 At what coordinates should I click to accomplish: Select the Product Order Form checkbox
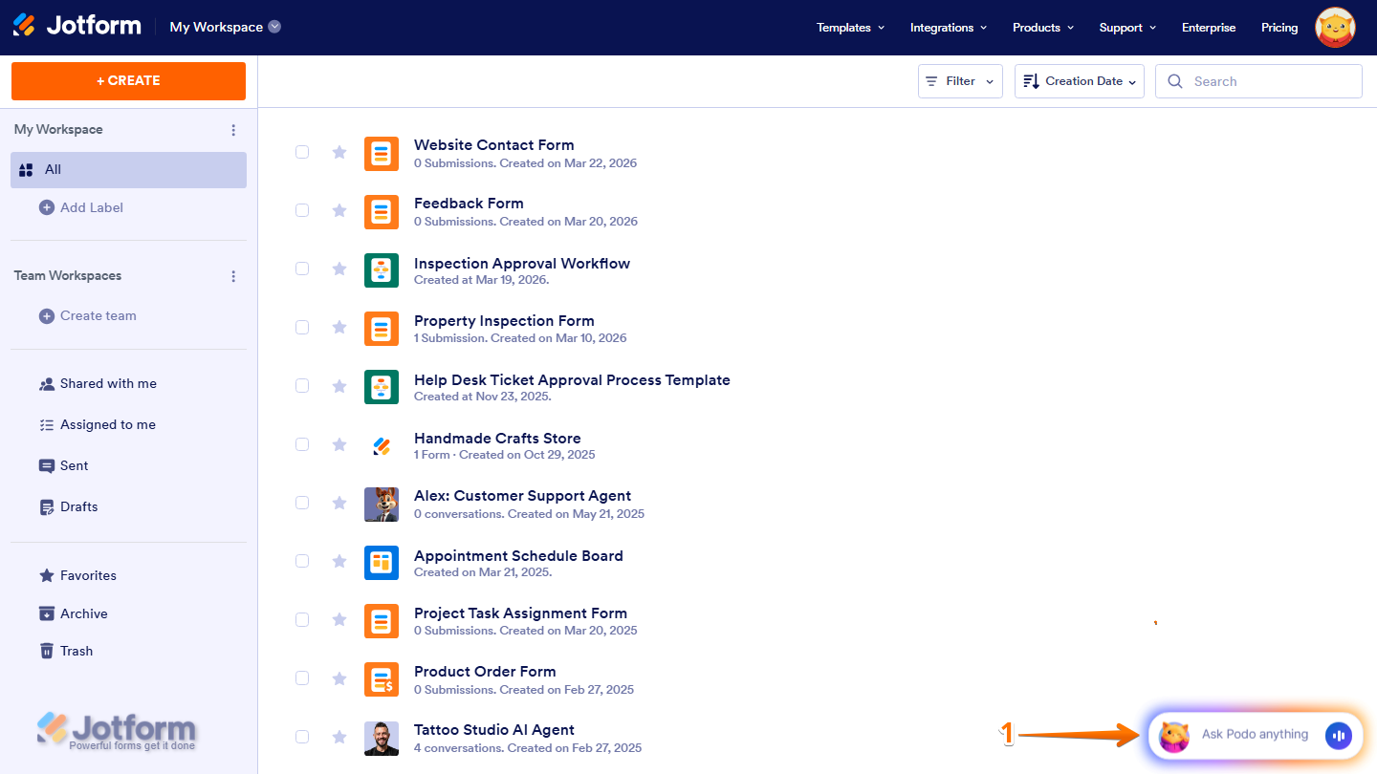302,678
